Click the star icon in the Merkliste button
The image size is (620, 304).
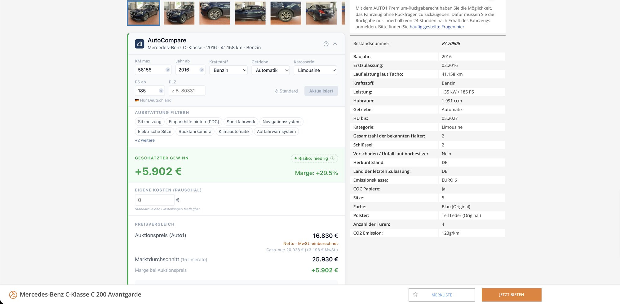[x=415, y=294]
